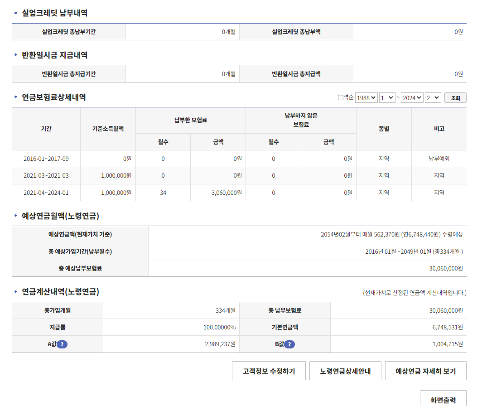Select the 2016-01~2017-09 period cell
This screenshot has width=482, height=406.
pos(46,159)
